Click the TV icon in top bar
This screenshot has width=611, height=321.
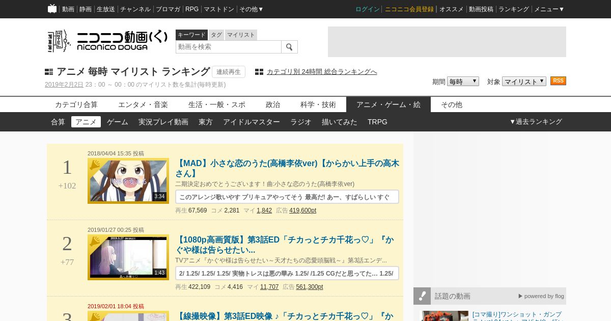pos(52,9)
